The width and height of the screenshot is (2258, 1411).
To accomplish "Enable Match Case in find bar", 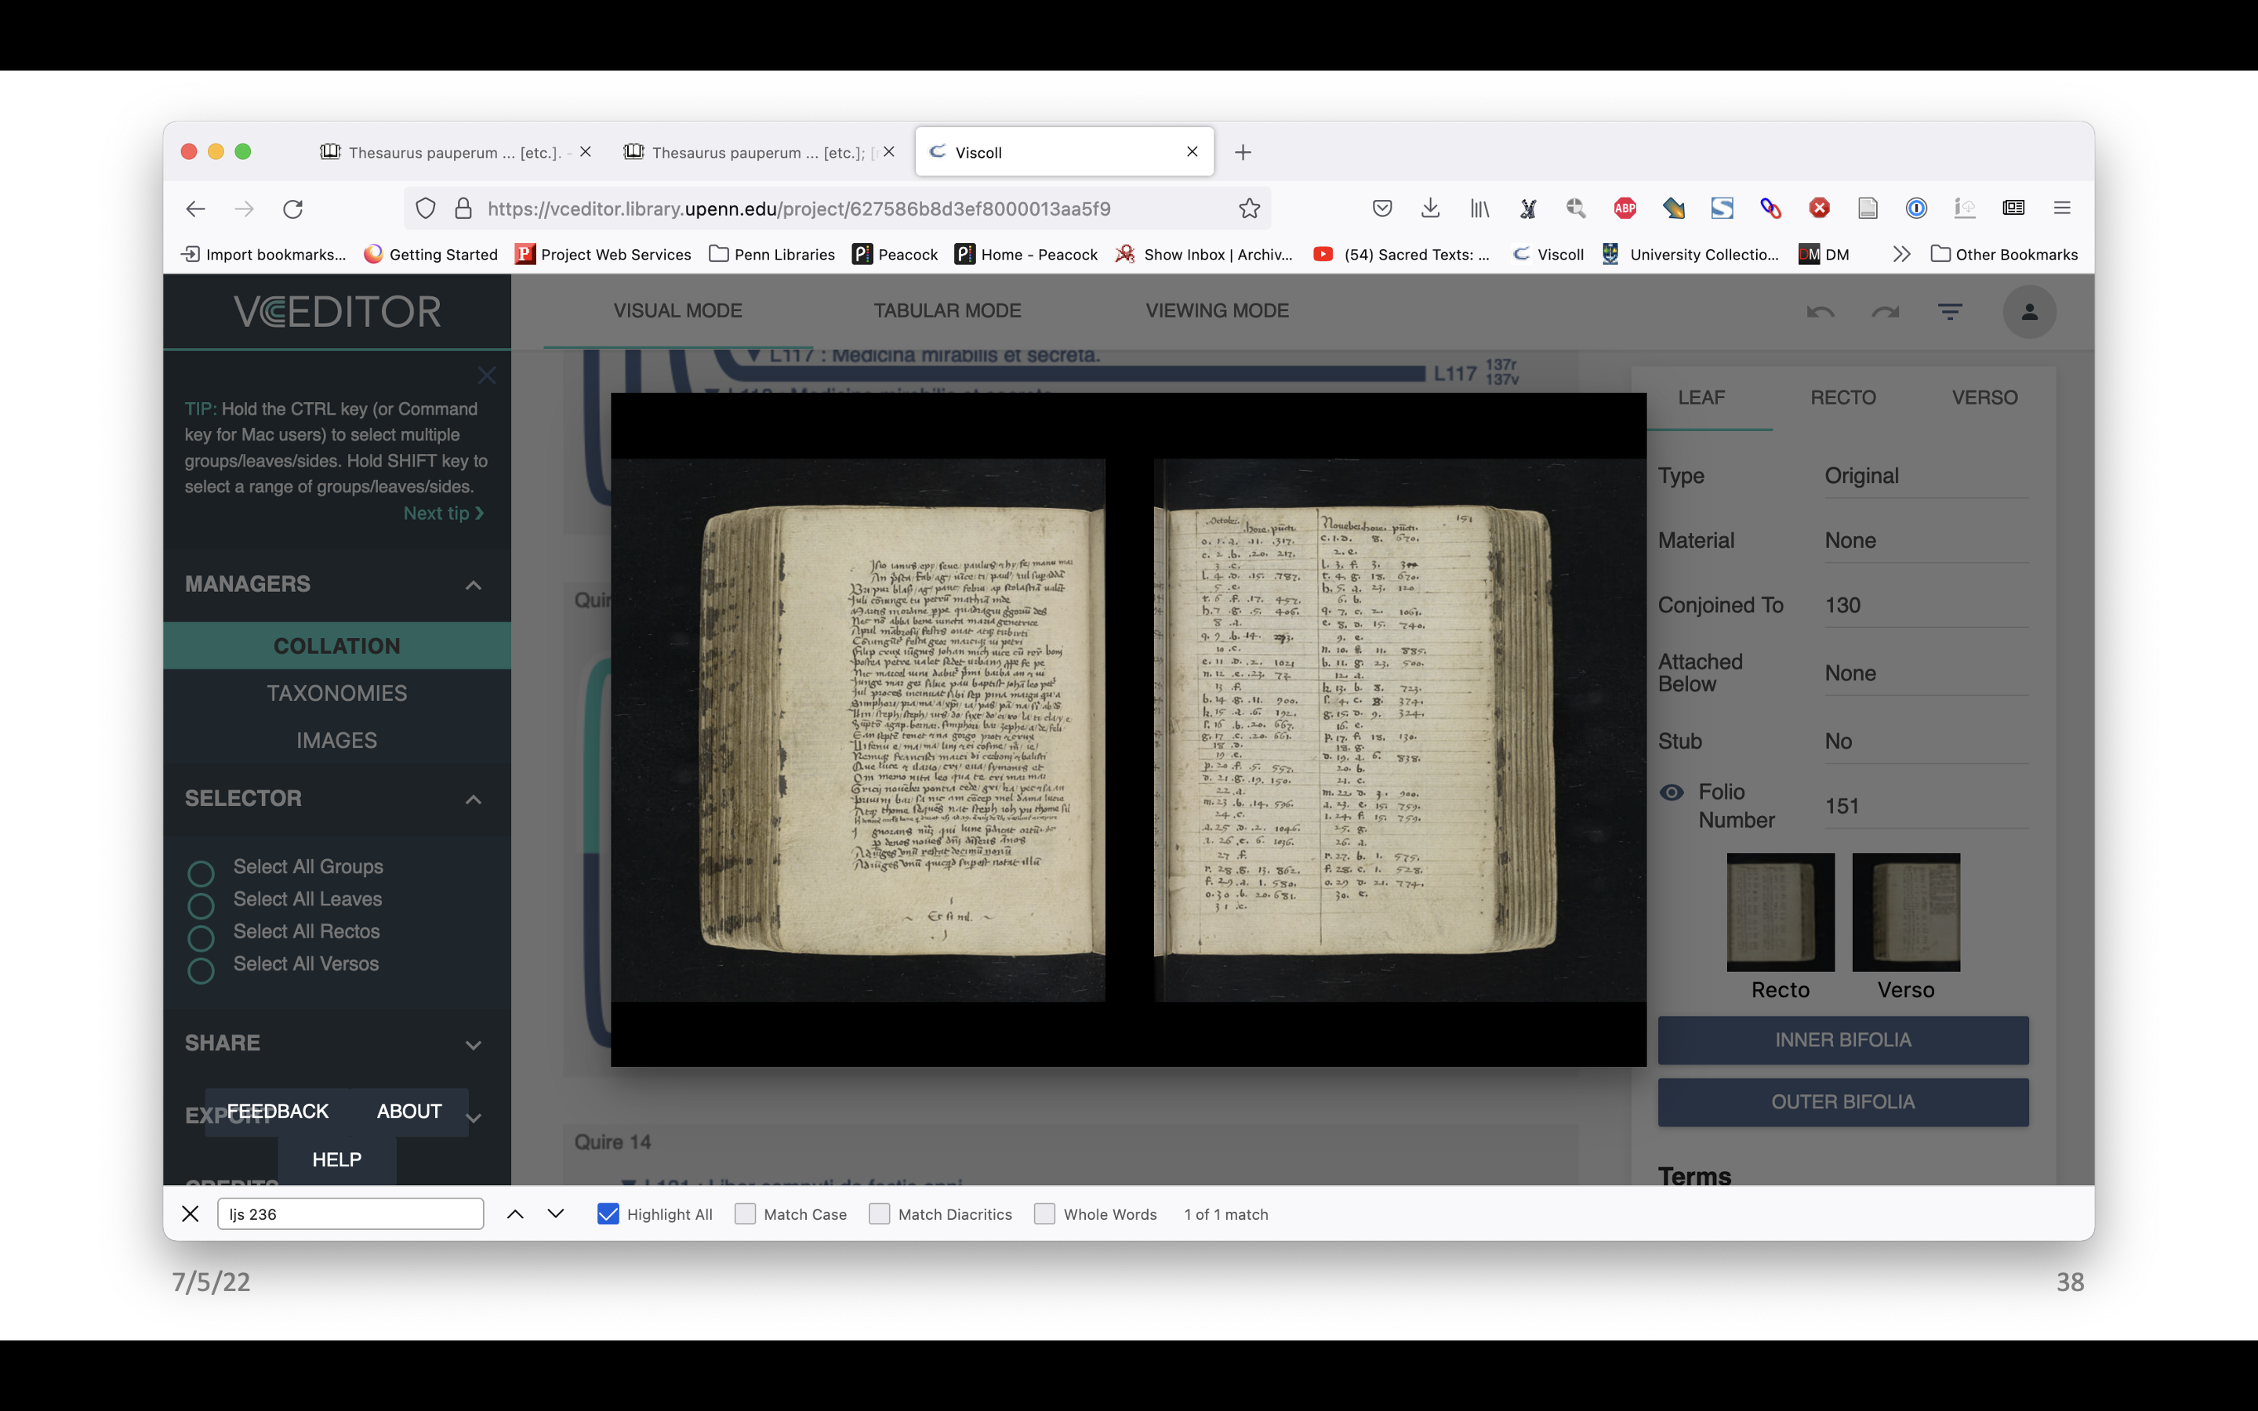I will 746,1213.
